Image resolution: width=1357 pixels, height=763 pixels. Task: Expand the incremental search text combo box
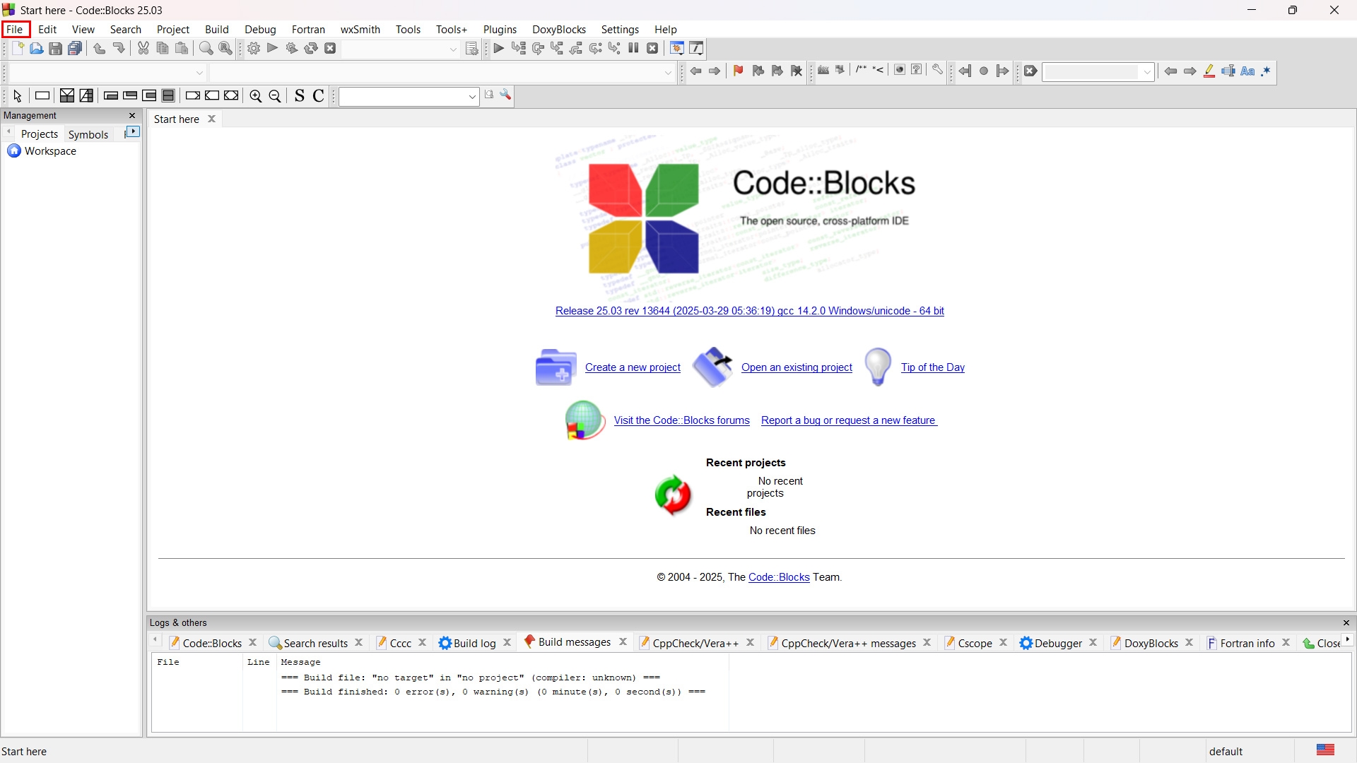pyautogui.click(x=1147, y=72)
